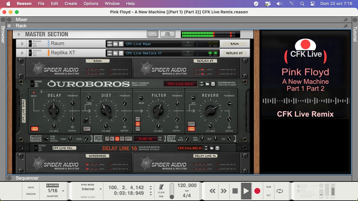Open the File menu
The image size is (358, 201).
41,4
